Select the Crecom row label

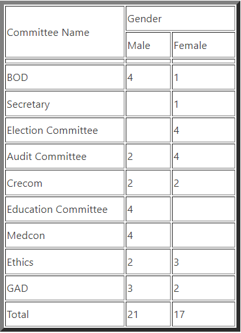coord(64,183)
